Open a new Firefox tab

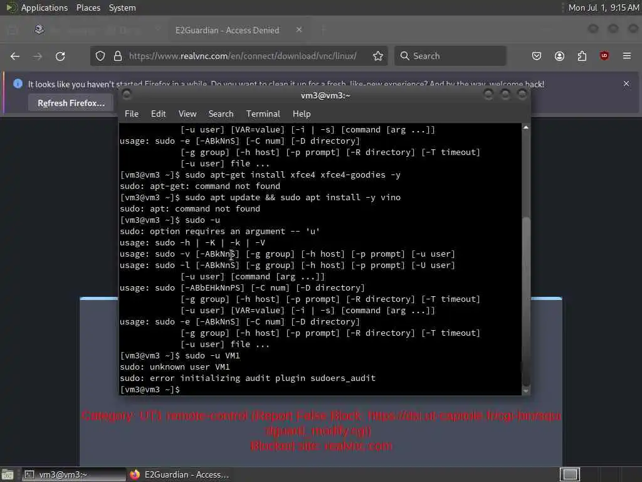click(x=323, y=30)
